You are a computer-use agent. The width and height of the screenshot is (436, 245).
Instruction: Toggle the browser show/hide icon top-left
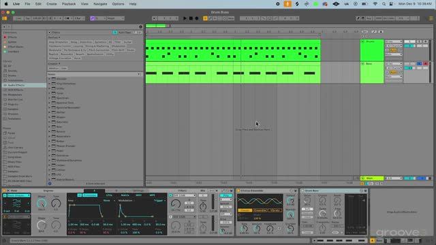(5, 18)
